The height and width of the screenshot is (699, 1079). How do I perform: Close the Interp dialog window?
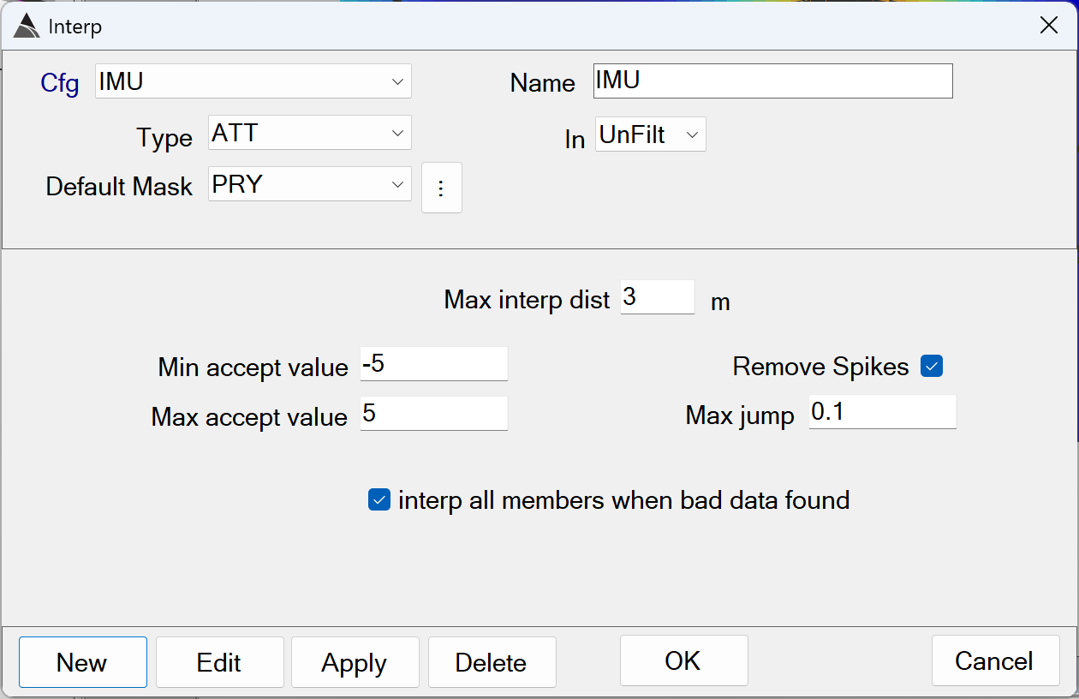click(1048, 26)
